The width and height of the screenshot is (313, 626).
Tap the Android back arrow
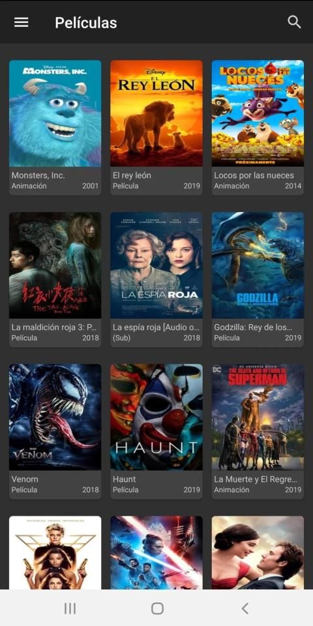pos(245,608)
